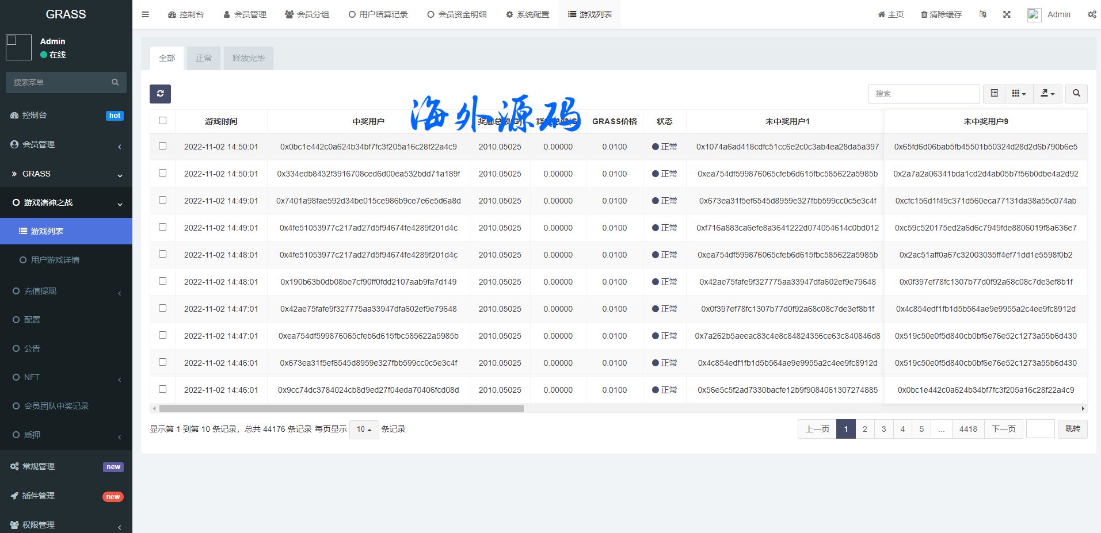
Task: Click the language switch icon
Action: (x=982, y=14)
